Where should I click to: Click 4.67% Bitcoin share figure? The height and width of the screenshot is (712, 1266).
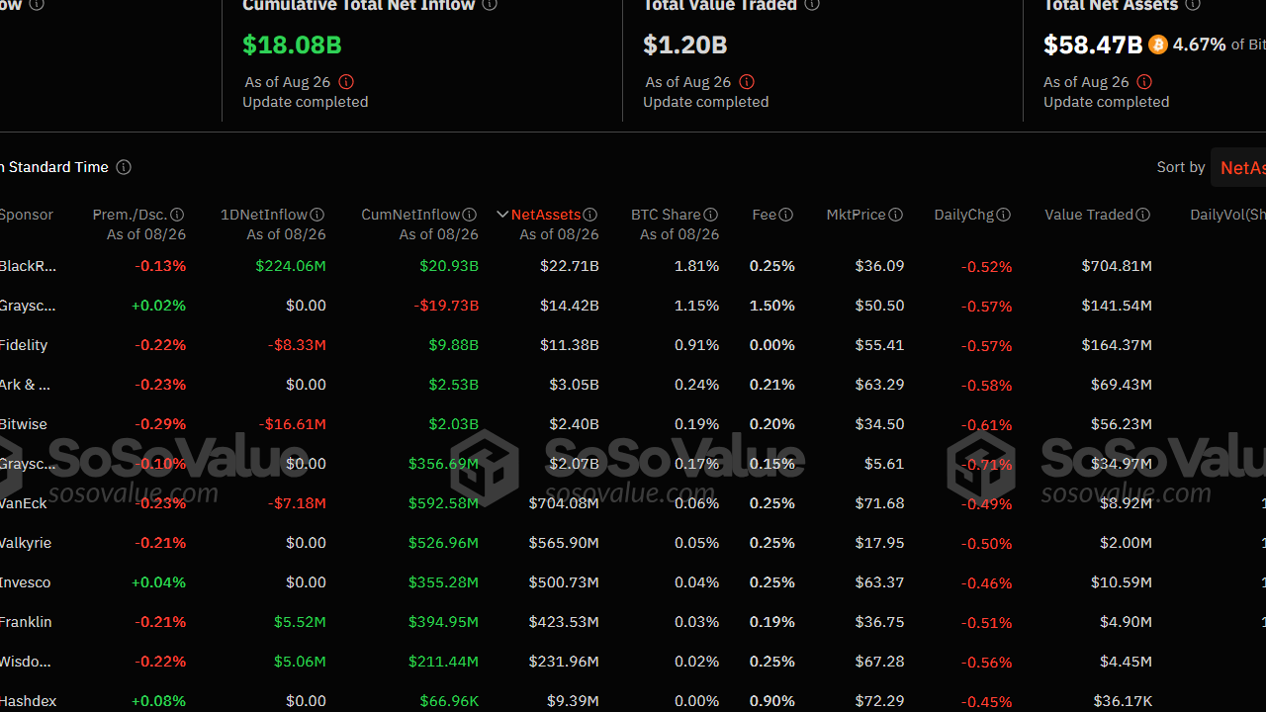[x=1200, y=44]
